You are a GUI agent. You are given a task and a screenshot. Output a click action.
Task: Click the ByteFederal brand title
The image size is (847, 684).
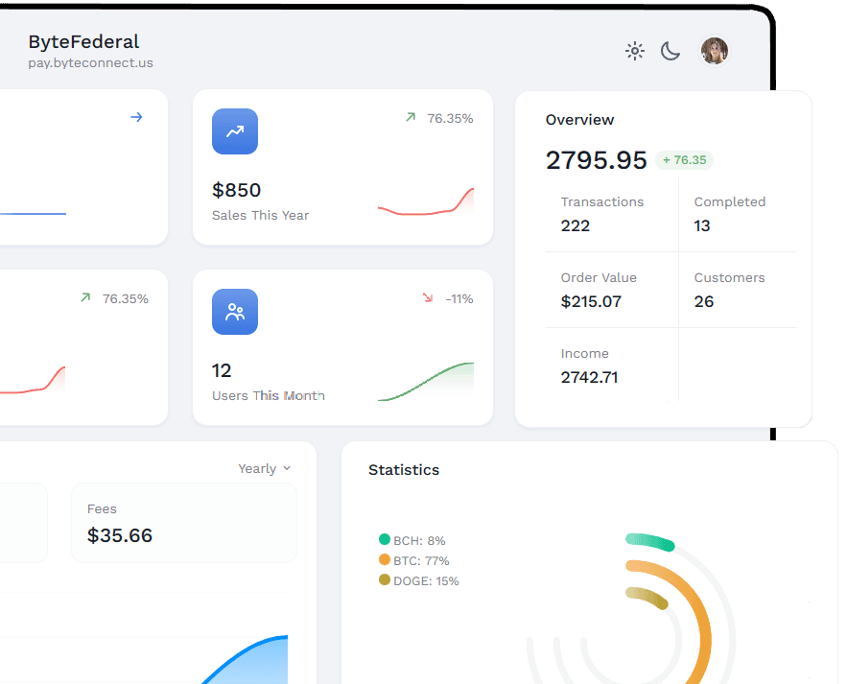point(83,41)
